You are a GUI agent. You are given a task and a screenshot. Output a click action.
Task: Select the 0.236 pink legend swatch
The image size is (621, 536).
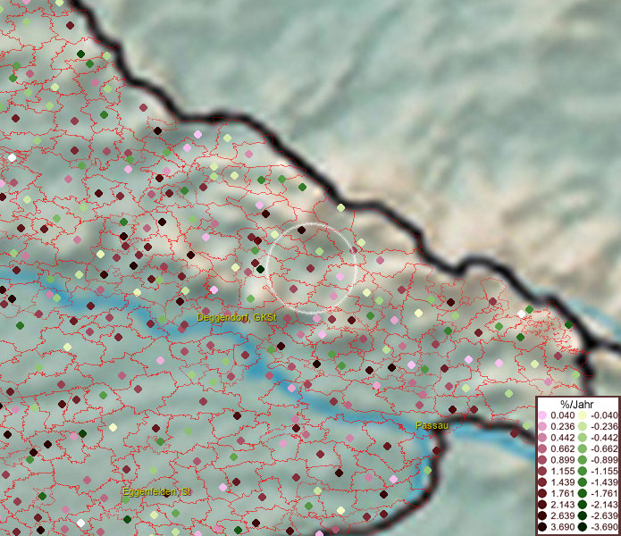(542, 426)
